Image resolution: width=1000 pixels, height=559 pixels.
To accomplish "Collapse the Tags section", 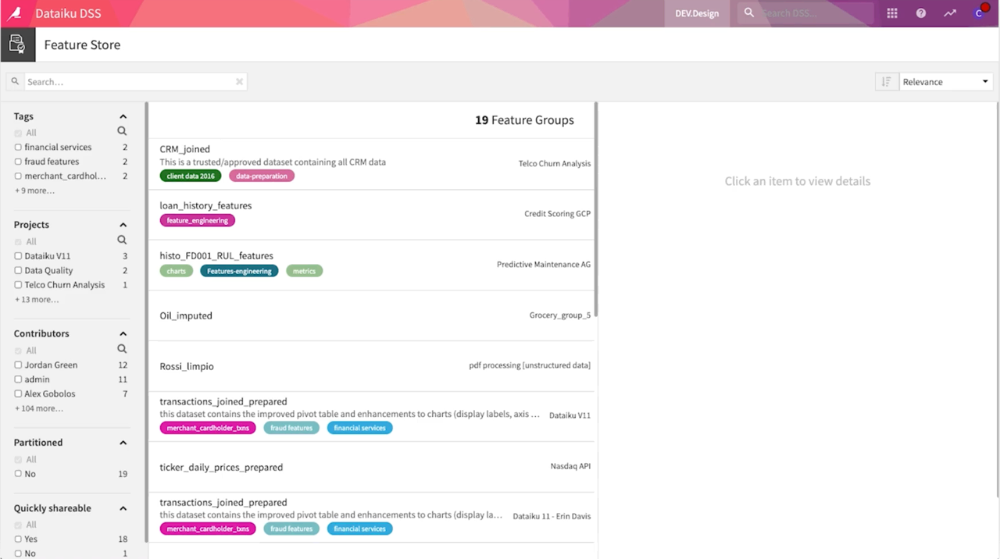I will (x=123, y=116).
